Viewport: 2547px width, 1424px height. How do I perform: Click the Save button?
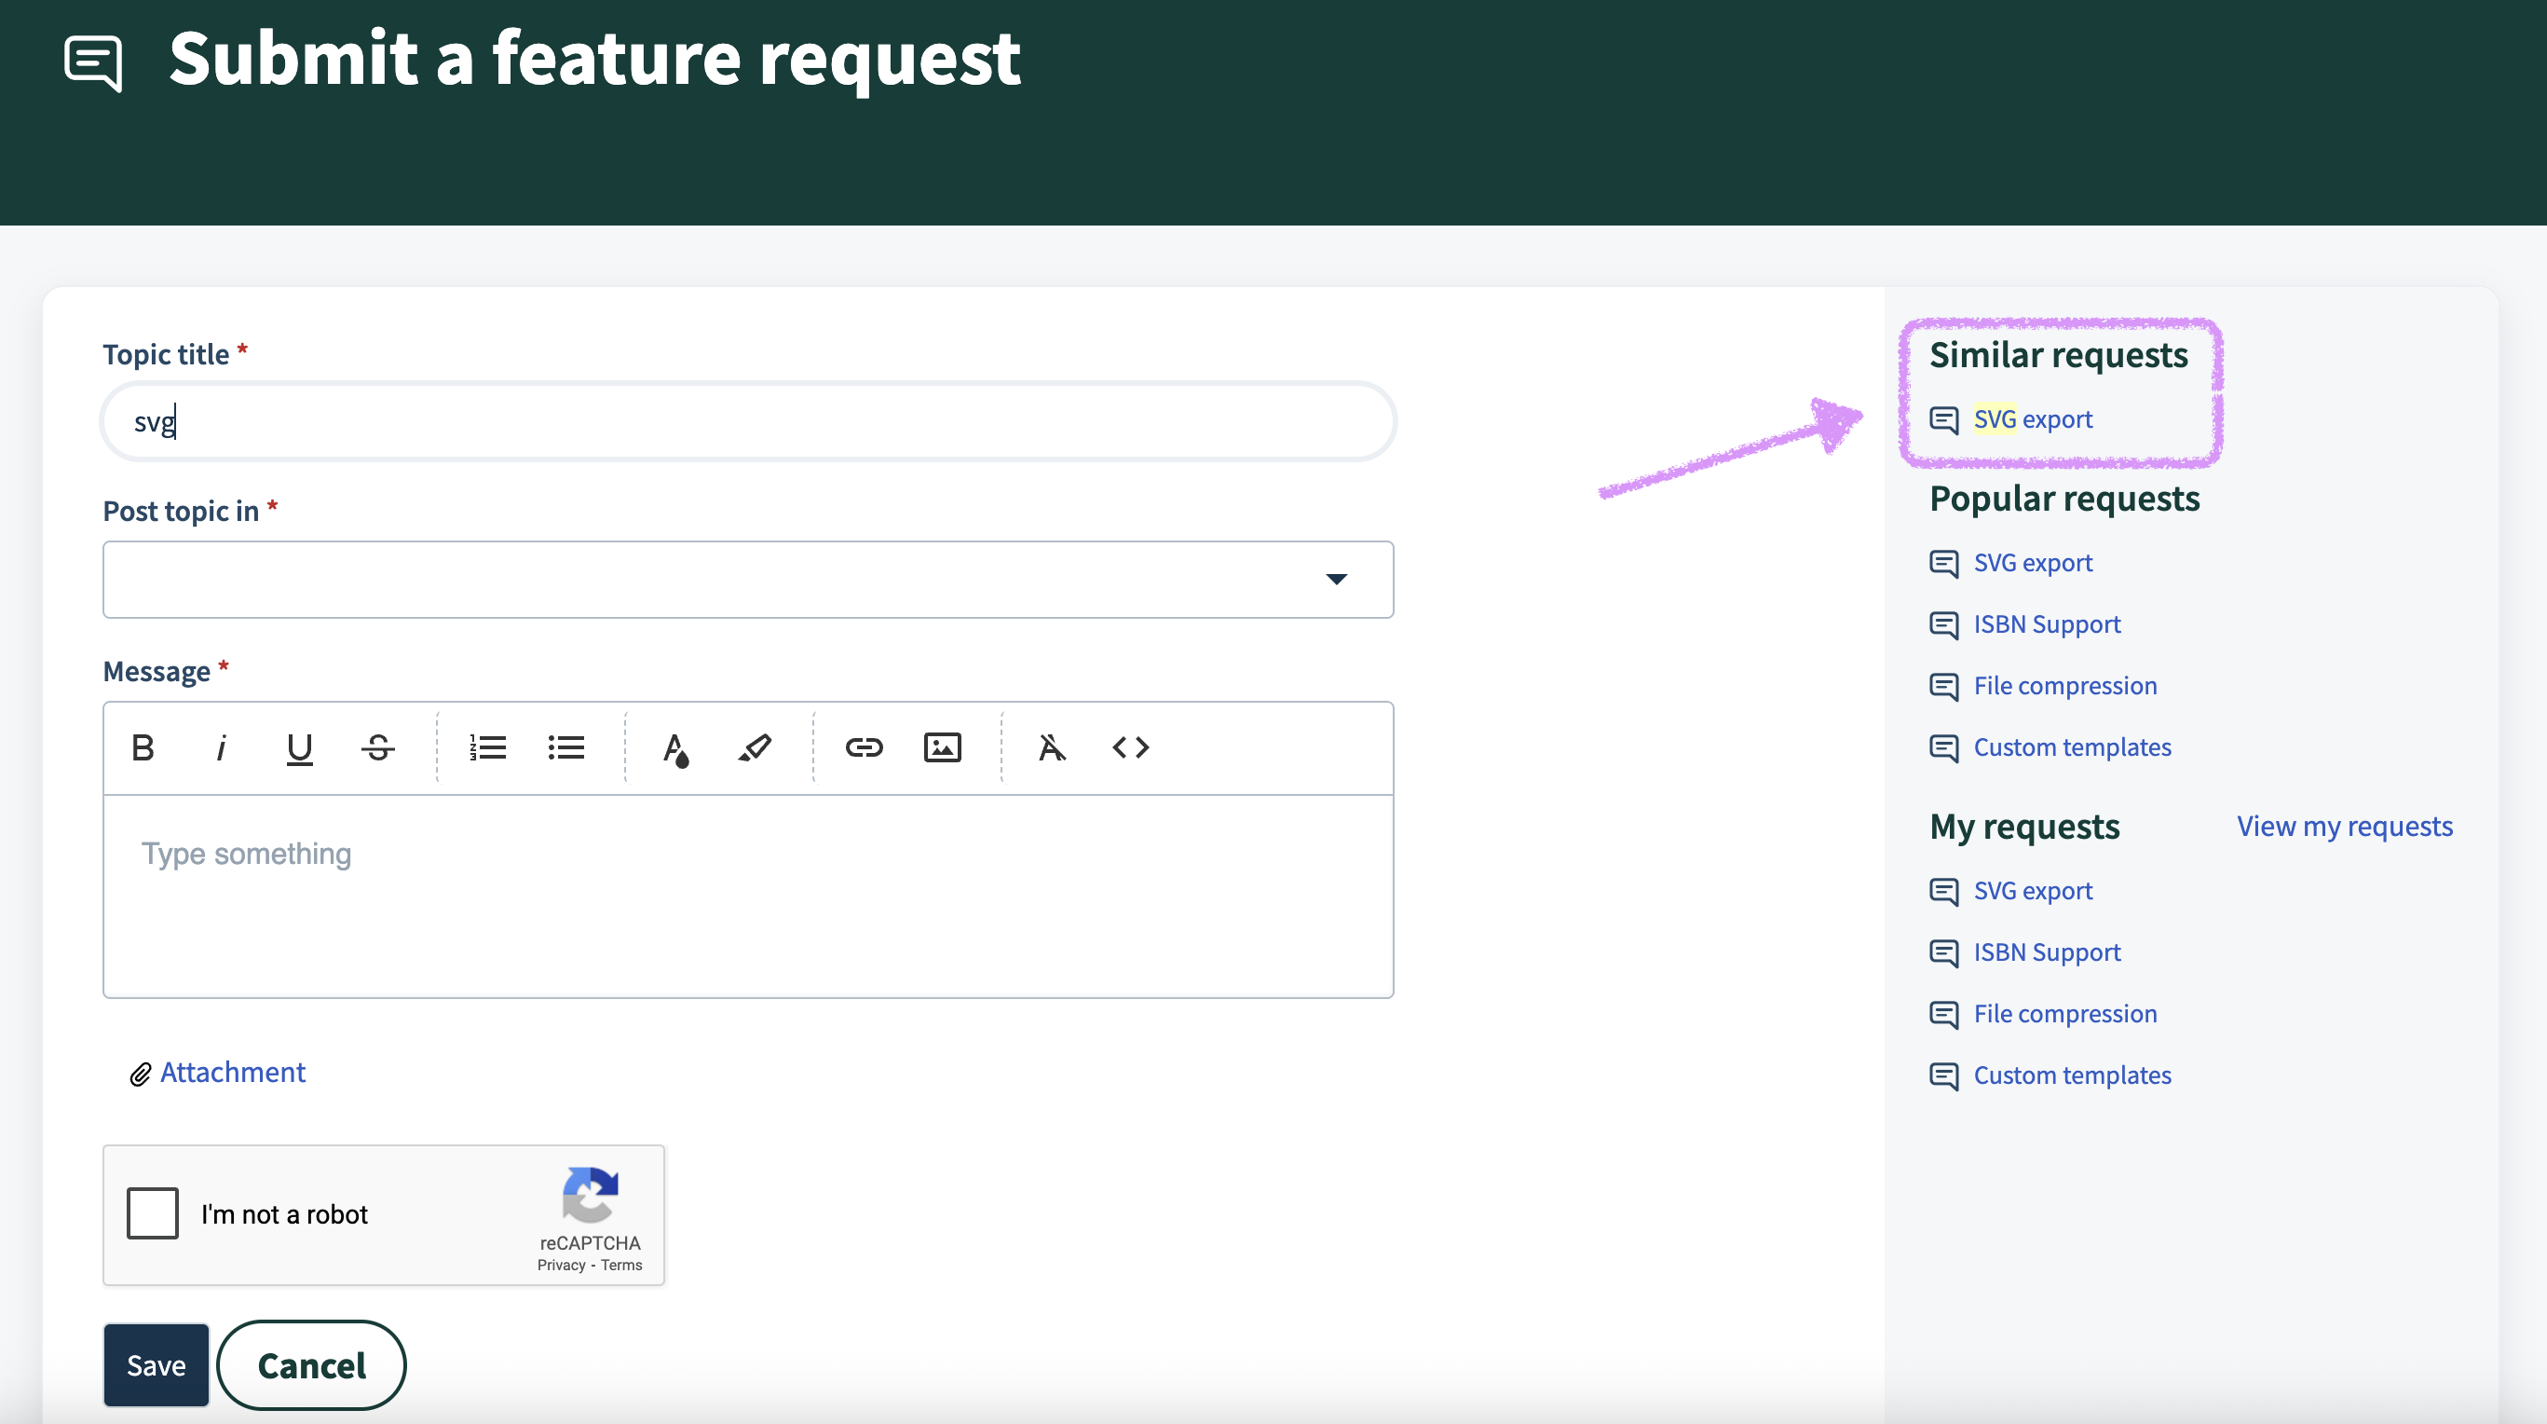(x=157, y=1364)
